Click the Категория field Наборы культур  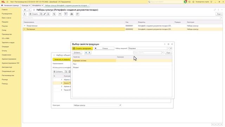[96, 105]
